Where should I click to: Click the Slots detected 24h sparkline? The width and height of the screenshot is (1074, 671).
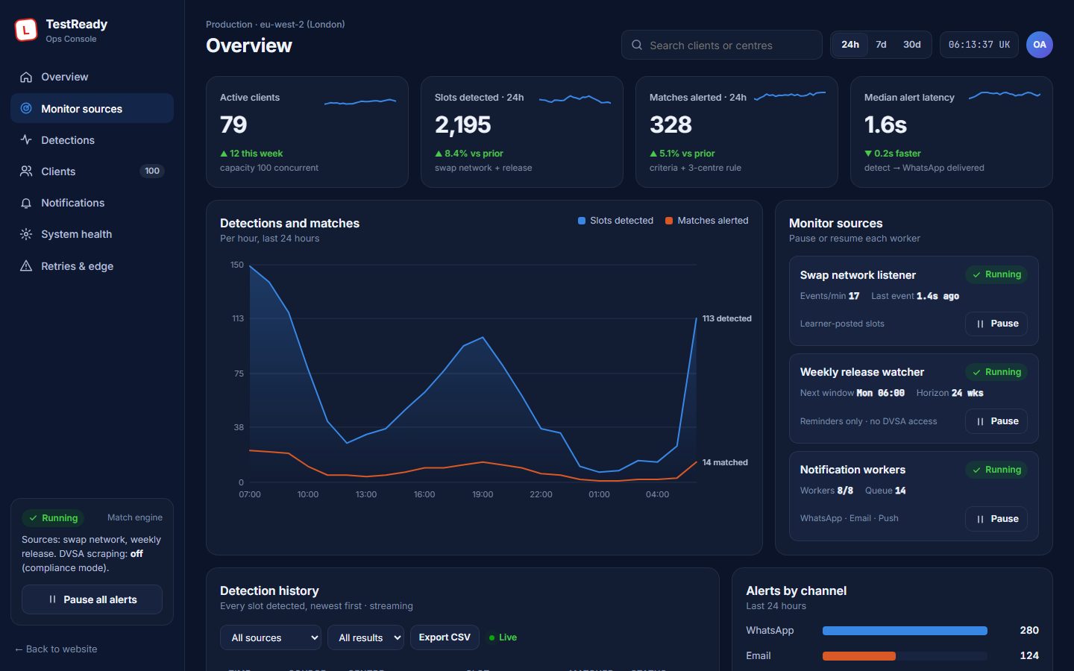(575, 99)
